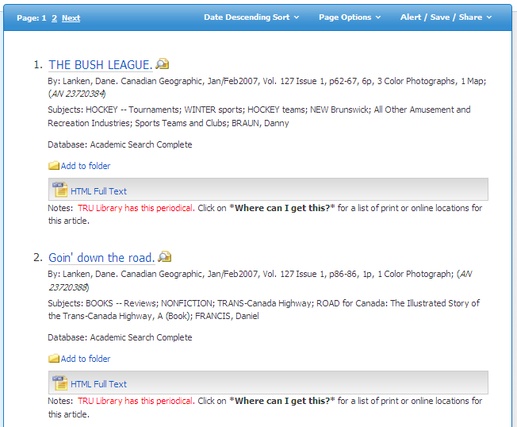Image resolution: width=517 pixels, height=427 pixels.
Task: Go to results page 2
Action: pyautogui.click(x=55, y=17)
